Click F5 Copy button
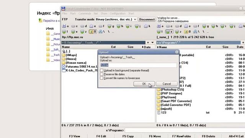The width and height of the screenshot is (245, 138). tap(128, 136)
